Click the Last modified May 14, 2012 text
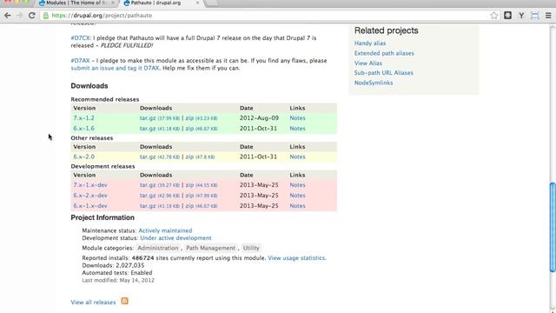The width and height of the screenshot is (556, 313). point(118,280)
